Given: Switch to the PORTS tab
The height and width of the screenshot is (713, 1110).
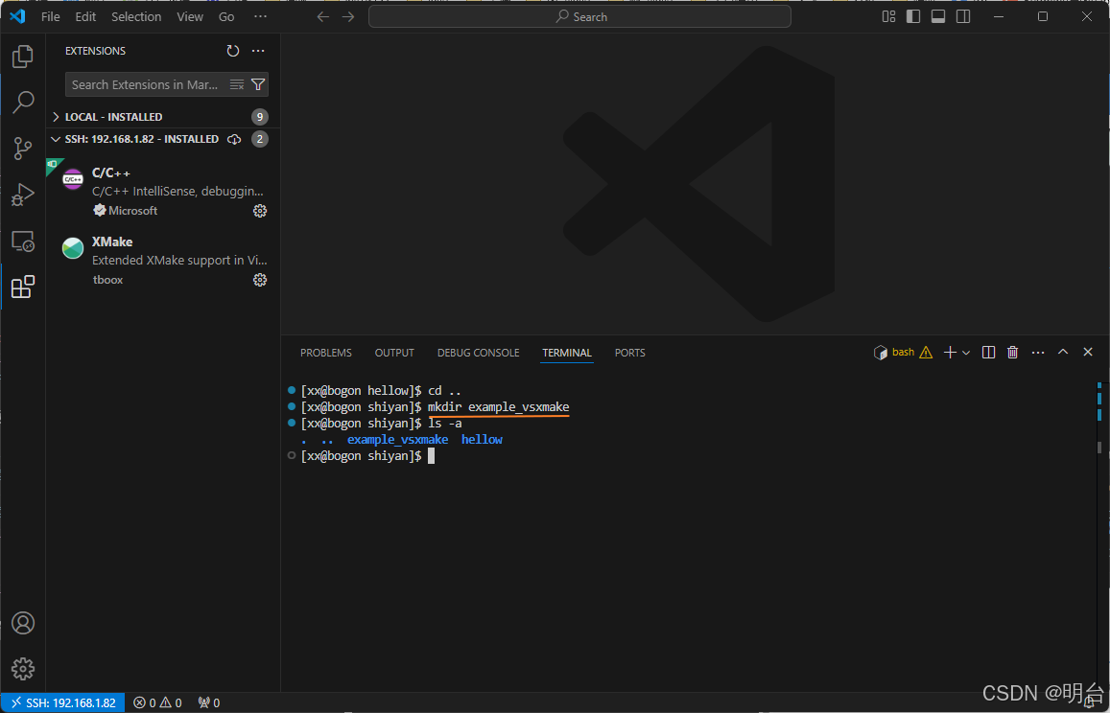Looking at the screenshot, I should tap(630, 353).
